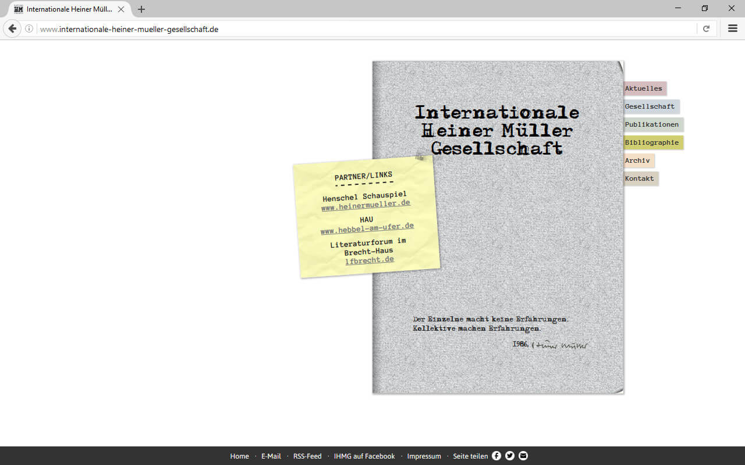Image resolution: width=745 pixels, height=465 pixels.
Task: Click the browser address bar URL
Action: pos(129,28)
